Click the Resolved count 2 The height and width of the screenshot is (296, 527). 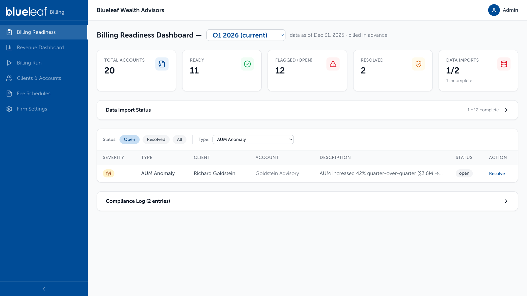363,71
